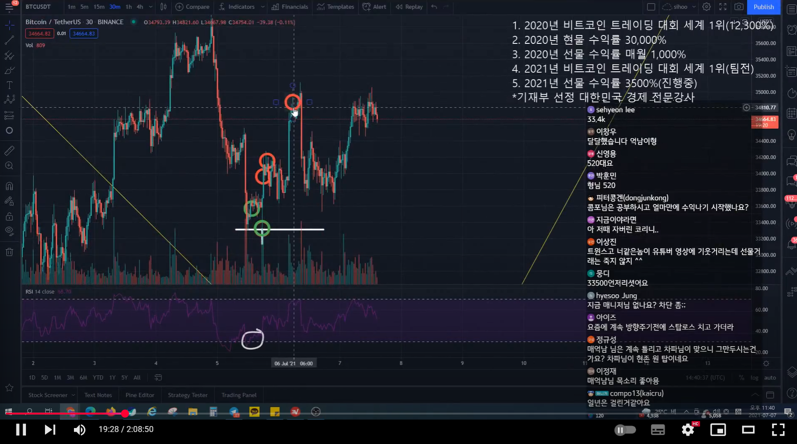Image resolution: width=797 pixels, height=444 pixels.
Task: Switch to the 4h timeframe
Action: [x=140, y=7]
